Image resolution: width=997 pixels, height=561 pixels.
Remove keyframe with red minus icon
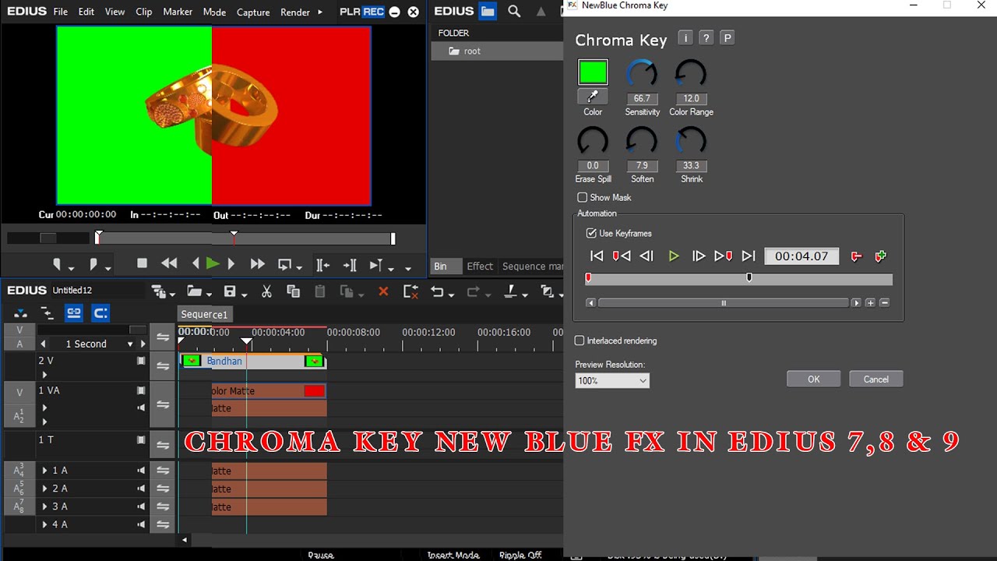point(856,256)
